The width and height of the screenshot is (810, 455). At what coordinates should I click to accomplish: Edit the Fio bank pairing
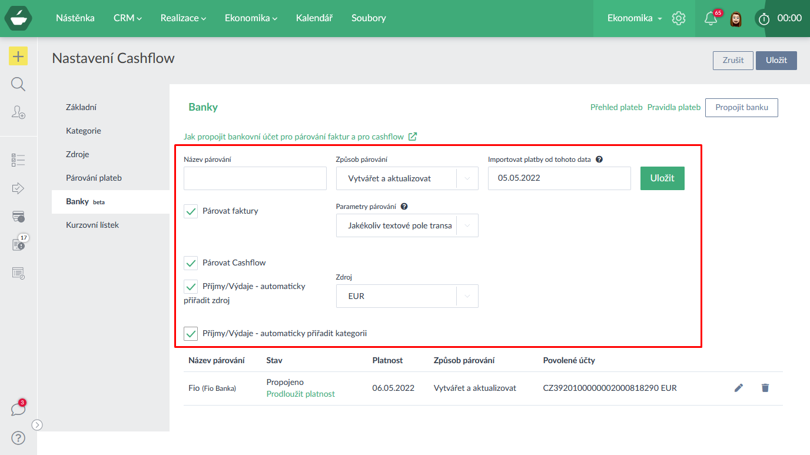[x=739, y=388]
